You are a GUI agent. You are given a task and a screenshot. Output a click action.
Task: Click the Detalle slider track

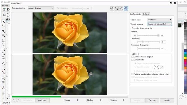click(x=148, y=35)
